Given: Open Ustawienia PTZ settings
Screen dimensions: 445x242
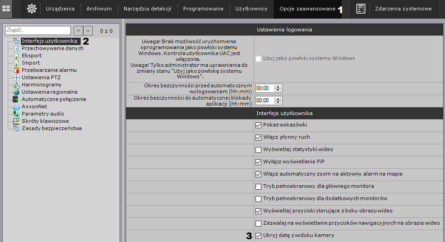Looking at the screenshot, I should point(41,77).
